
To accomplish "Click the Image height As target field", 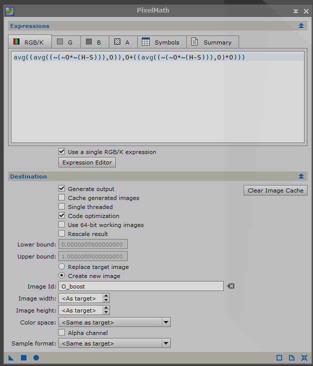I will pyautogui.click(x=80, y=310).
